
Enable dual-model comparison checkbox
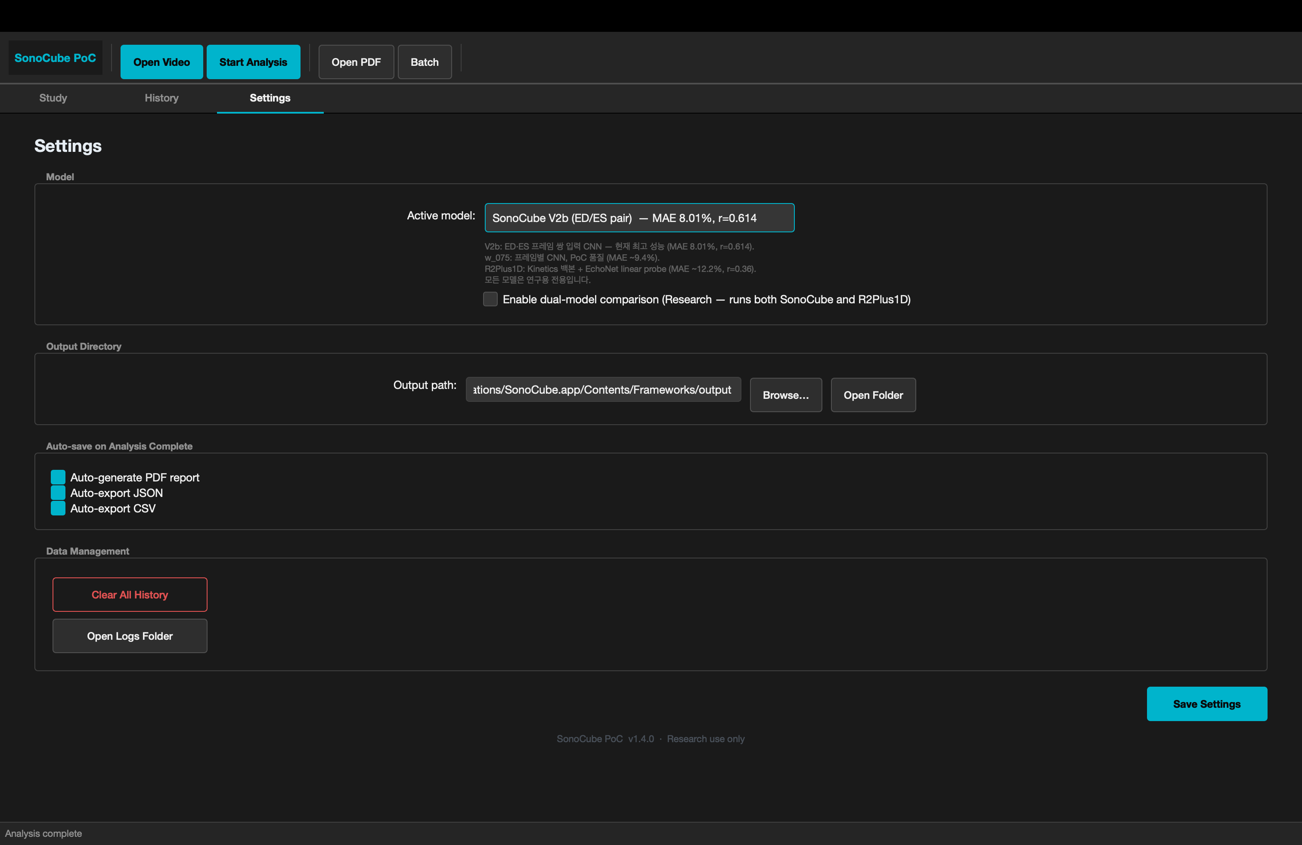coord(490,299)
